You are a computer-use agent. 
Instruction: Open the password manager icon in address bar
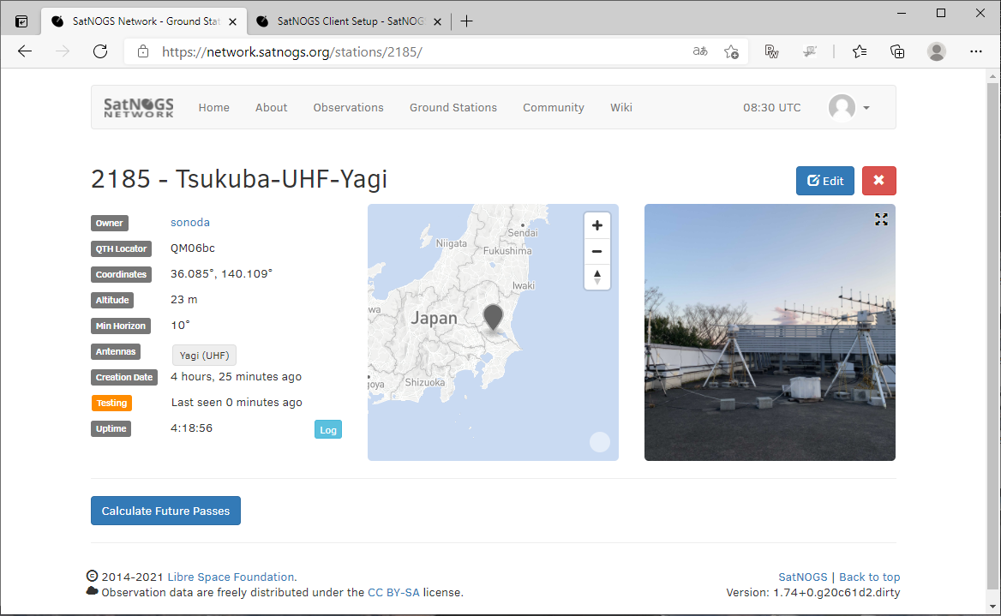[771, 51]
